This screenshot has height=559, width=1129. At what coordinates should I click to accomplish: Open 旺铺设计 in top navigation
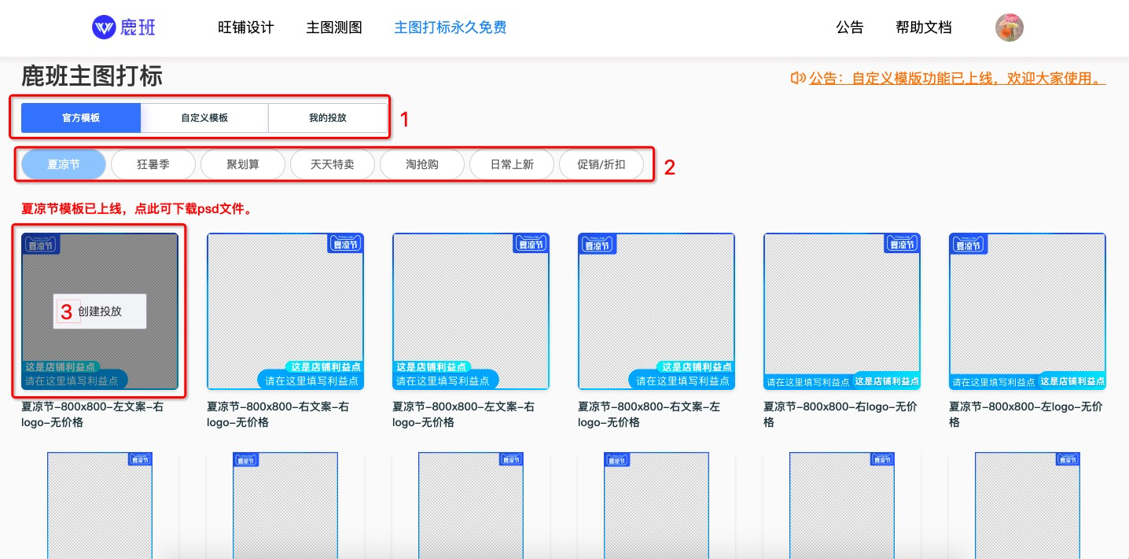(246, 28)
